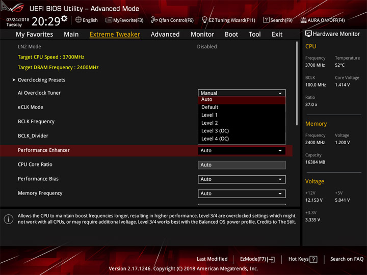Viewport: 367px width, 275px height.
Task: Select the BCLK Frequency row label
Action: [36, 122]
